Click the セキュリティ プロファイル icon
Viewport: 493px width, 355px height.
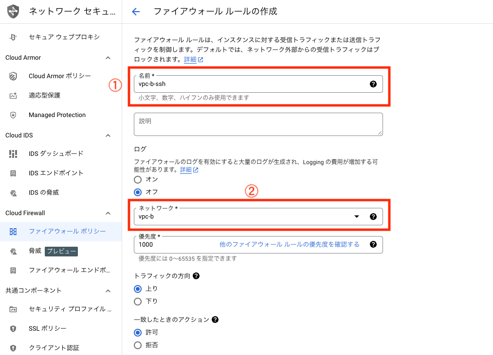[x=13, y=309]
